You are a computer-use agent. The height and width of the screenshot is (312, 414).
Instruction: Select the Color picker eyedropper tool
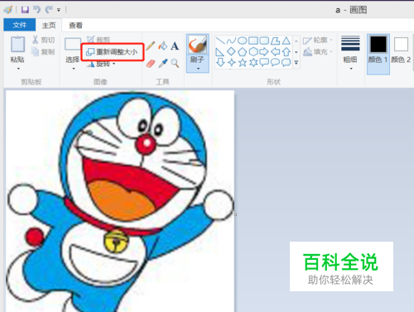[x=163, y=63]
